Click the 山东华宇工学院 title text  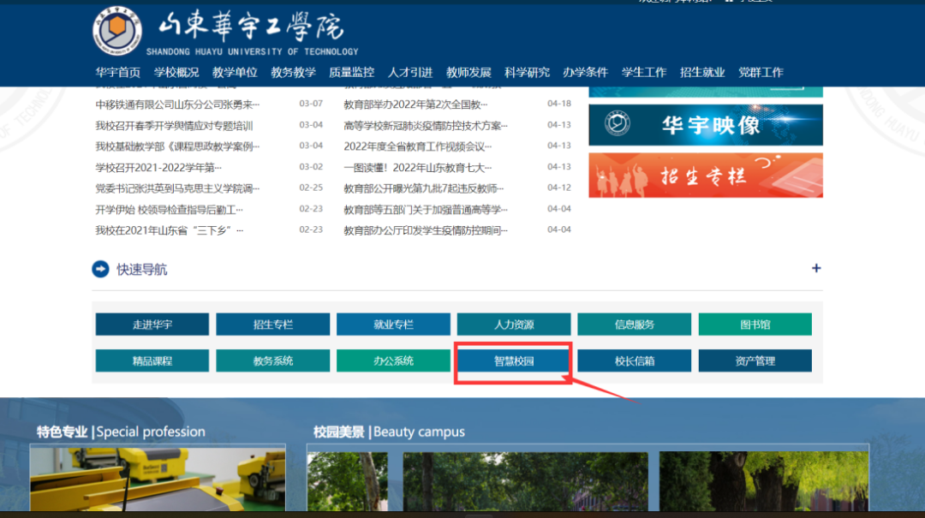(x=252, y=27)
